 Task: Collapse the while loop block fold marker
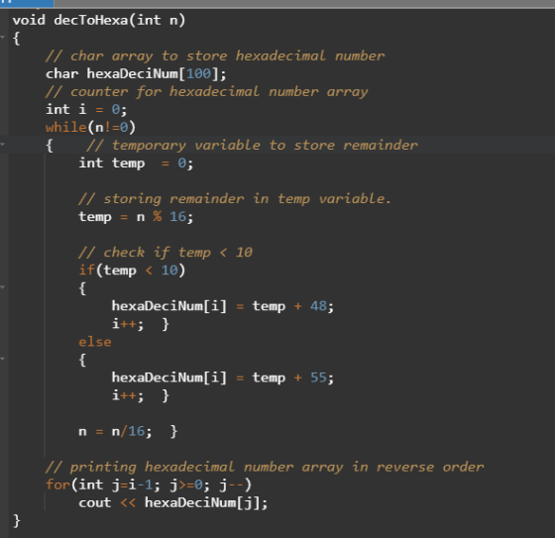[x=2, y=144]
